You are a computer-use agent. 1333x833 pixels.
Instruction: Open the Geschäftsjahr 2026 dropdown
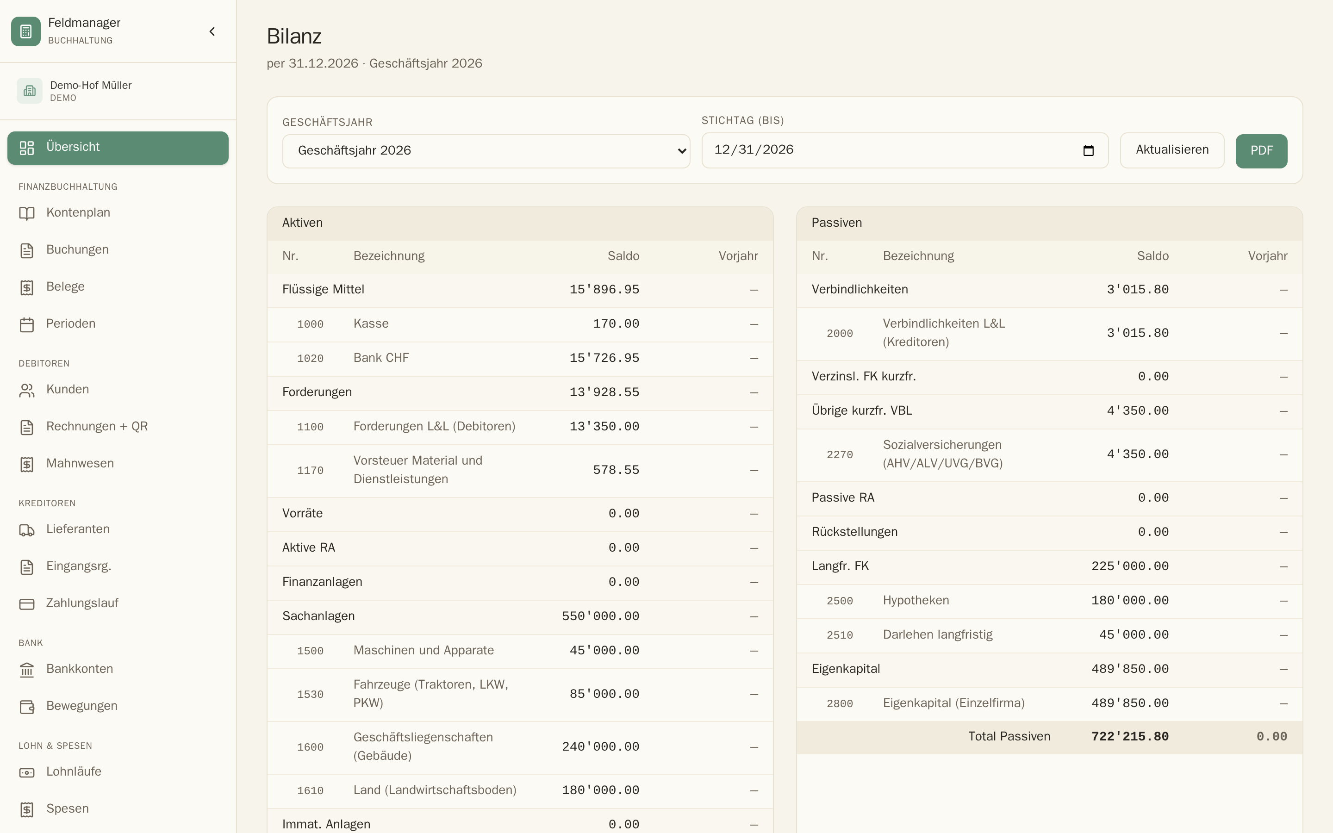[486, 151]
